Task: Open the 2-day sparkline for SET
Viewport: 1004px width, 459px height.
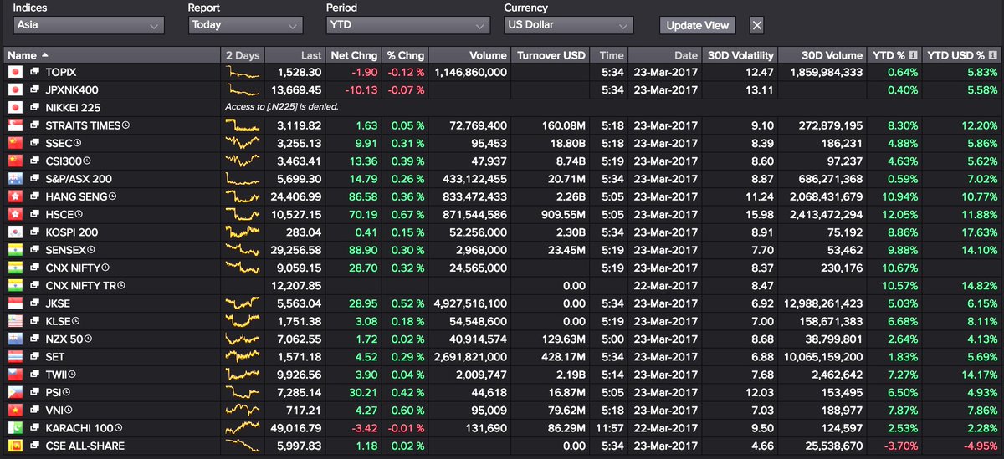Action: [243, 357]
